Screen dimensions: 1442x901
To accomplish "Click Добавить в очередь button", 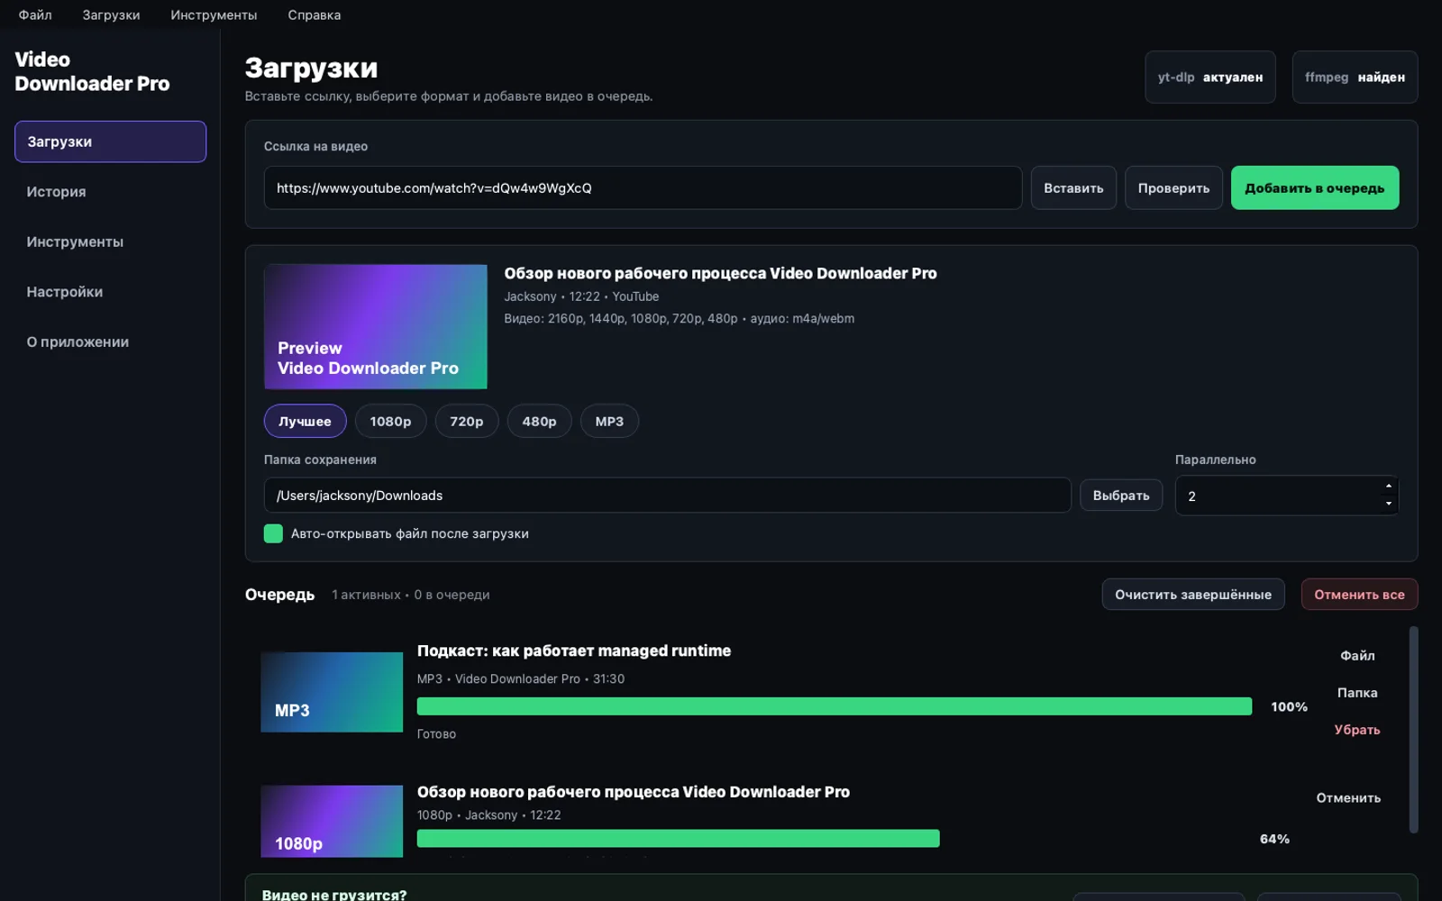I will (1315, 187).
